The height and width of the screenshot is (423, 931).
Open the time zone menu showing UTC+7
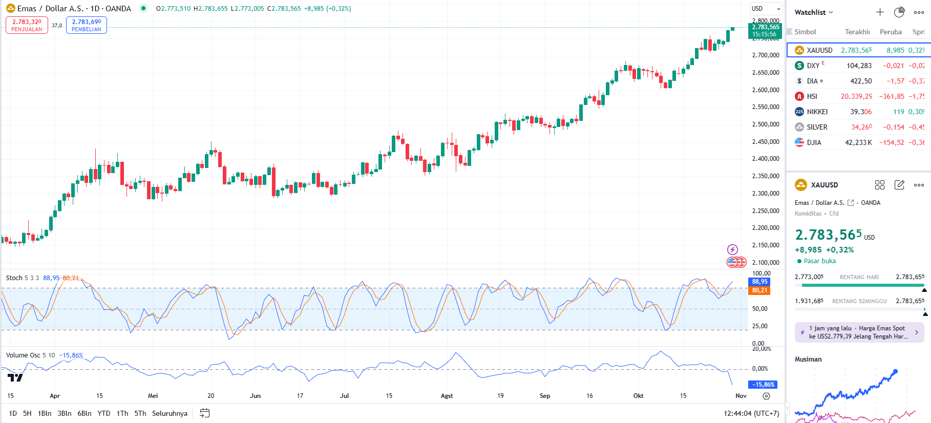tap(751, 413)
